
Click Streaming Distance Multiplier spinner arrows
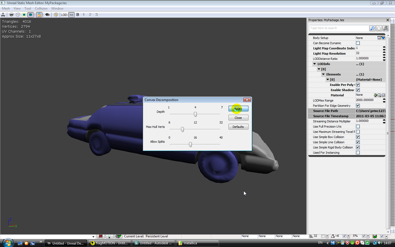tap(384, 121)
